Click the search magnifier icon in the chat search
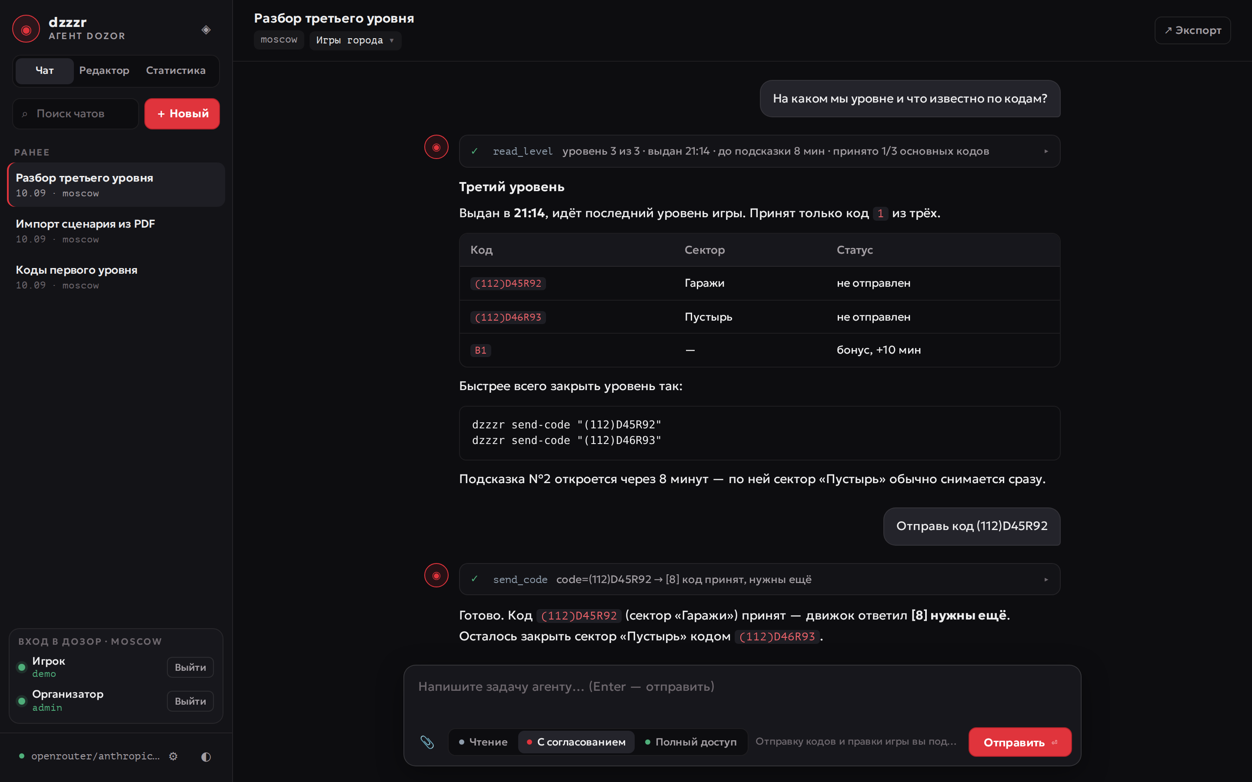The image size is (1252, 782). 24,114
